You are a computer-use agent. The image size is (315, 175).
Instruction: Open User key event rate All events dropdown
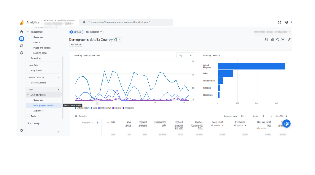pyautogui.click(x=262, y=128)
